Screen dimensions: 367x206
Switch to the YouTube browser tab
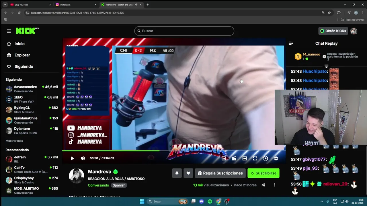click(30, 5)
